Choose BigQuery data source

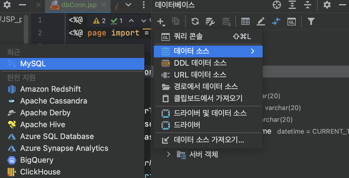[72, 160]
